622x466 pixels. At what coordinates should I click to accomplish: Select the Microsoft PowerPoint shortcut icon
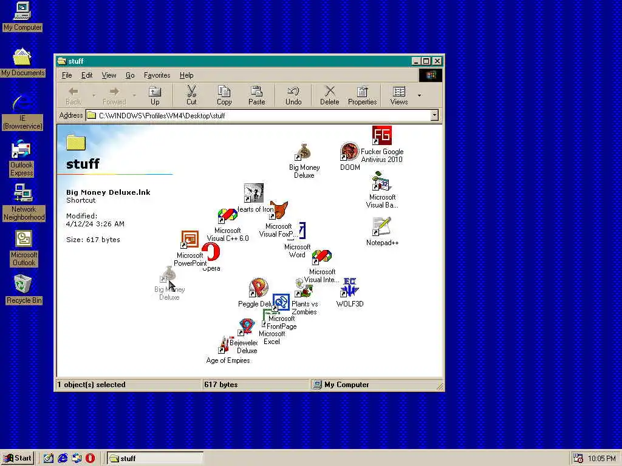[190, 240]
